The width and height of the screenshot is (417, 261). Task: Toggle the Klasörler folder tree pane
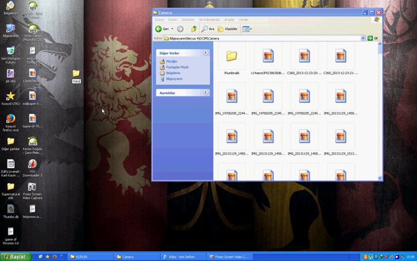(x=227, y=29)
